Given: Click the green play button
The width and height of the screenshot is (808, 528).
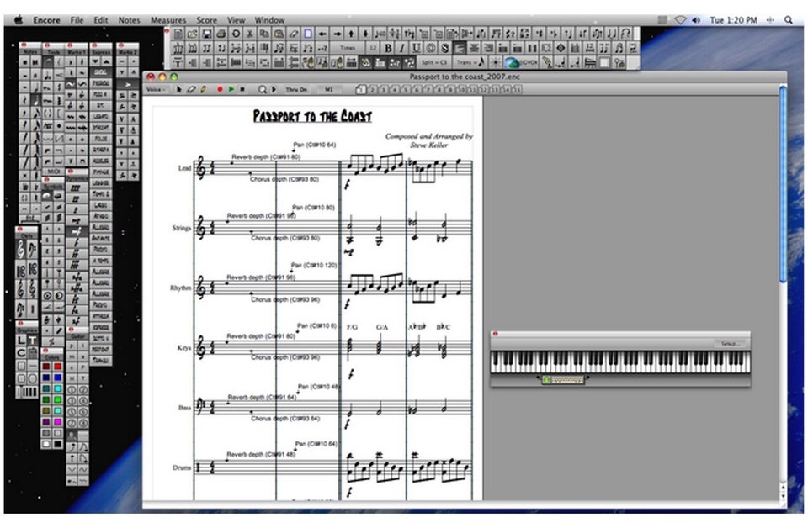Looking at the screenshot, I should click(231, 90).
